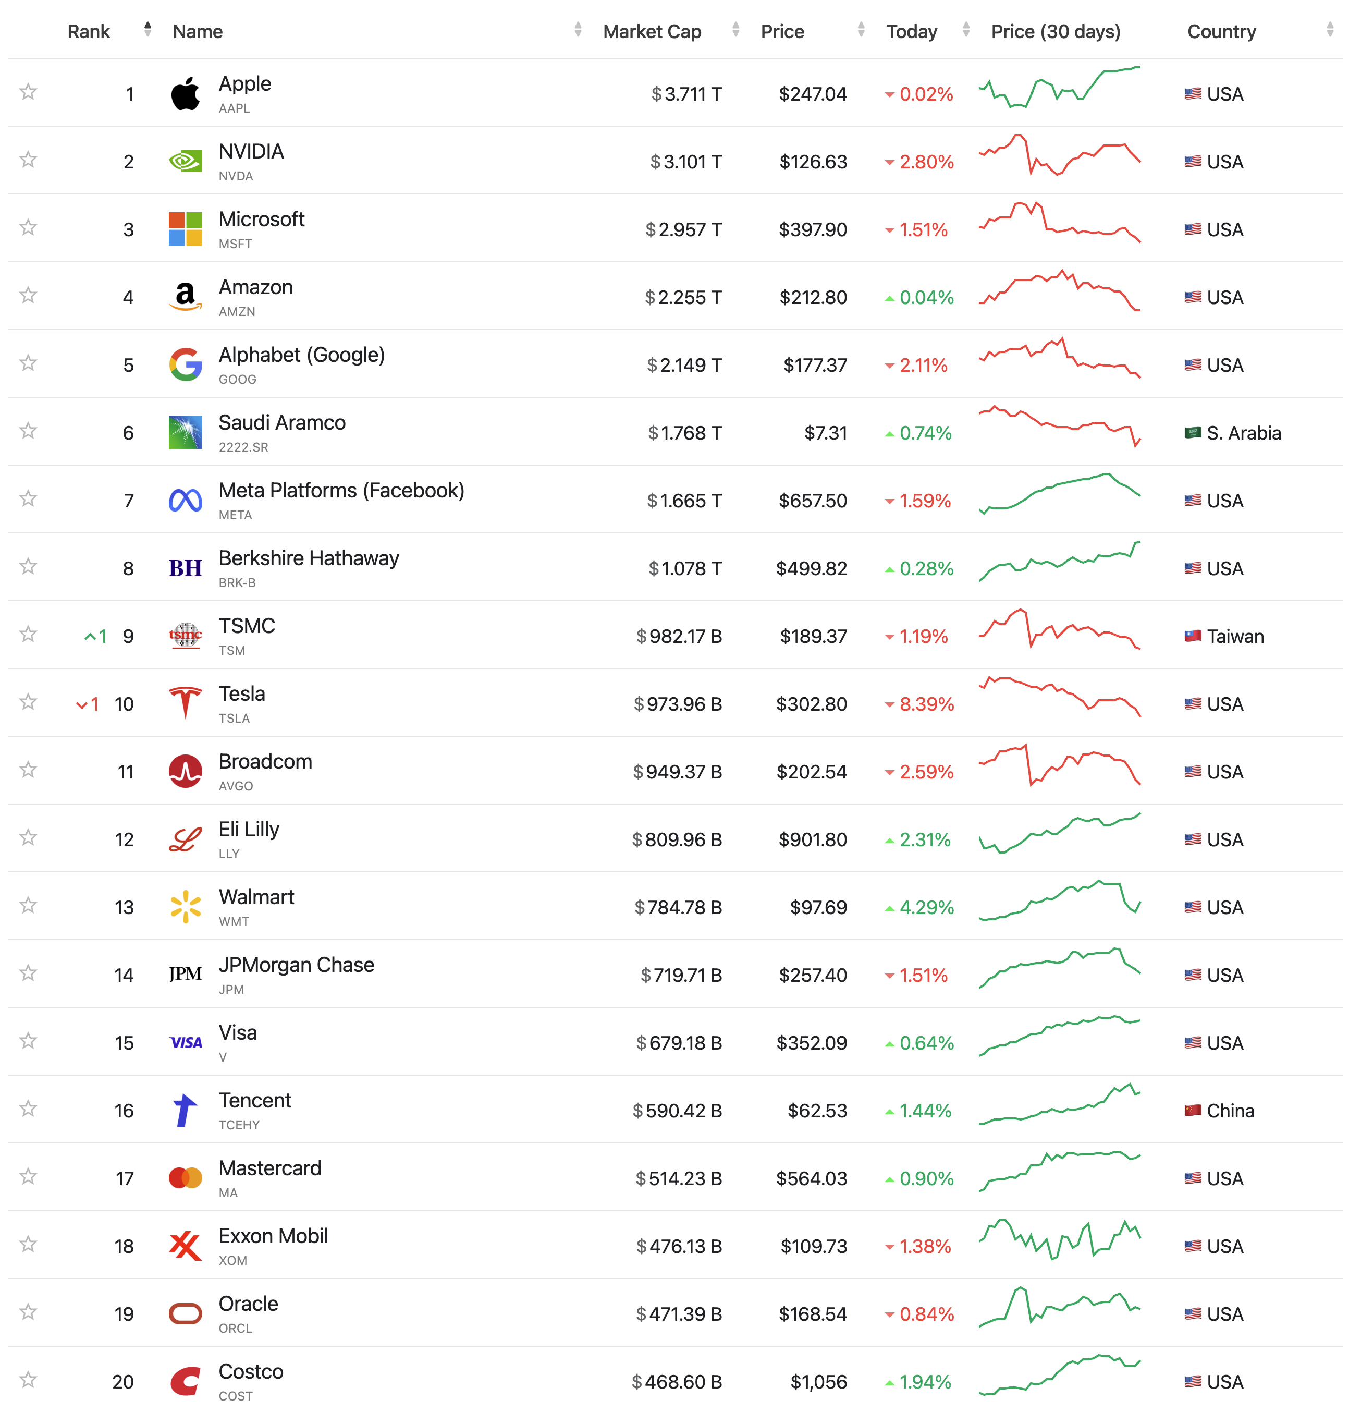Open the Eli Lilly company link
This screenshot has width=1349, height=1412.
point(249,830)
